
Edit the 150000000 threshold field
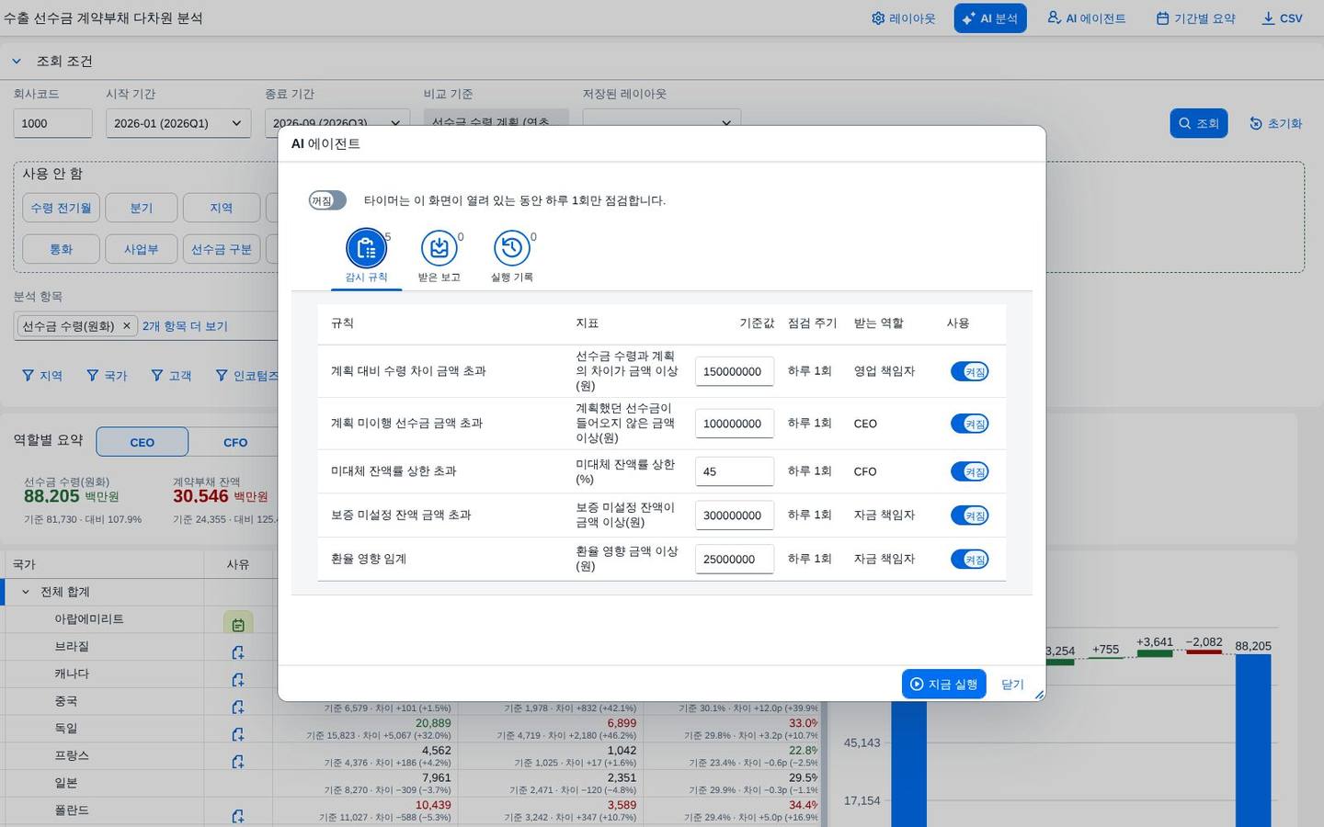click(x=735, y=371)
